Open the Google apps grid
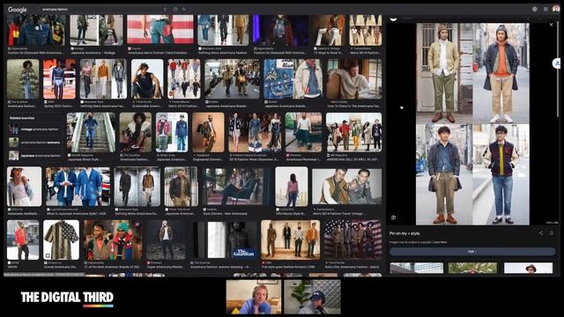 (x=545, y=10)
